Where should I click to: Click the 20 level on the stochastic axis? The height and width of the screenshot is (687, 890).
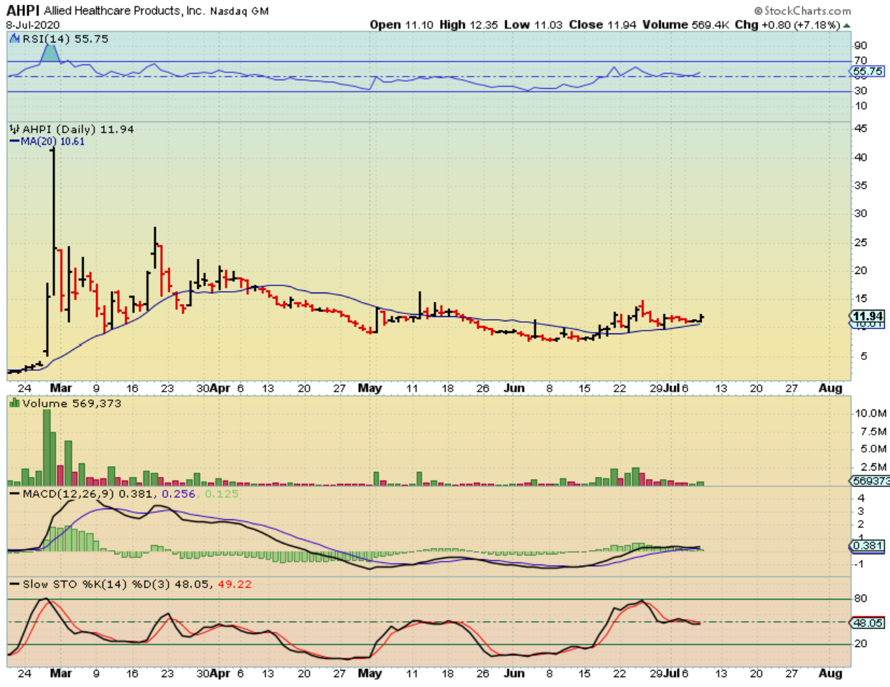pos(861,644)
